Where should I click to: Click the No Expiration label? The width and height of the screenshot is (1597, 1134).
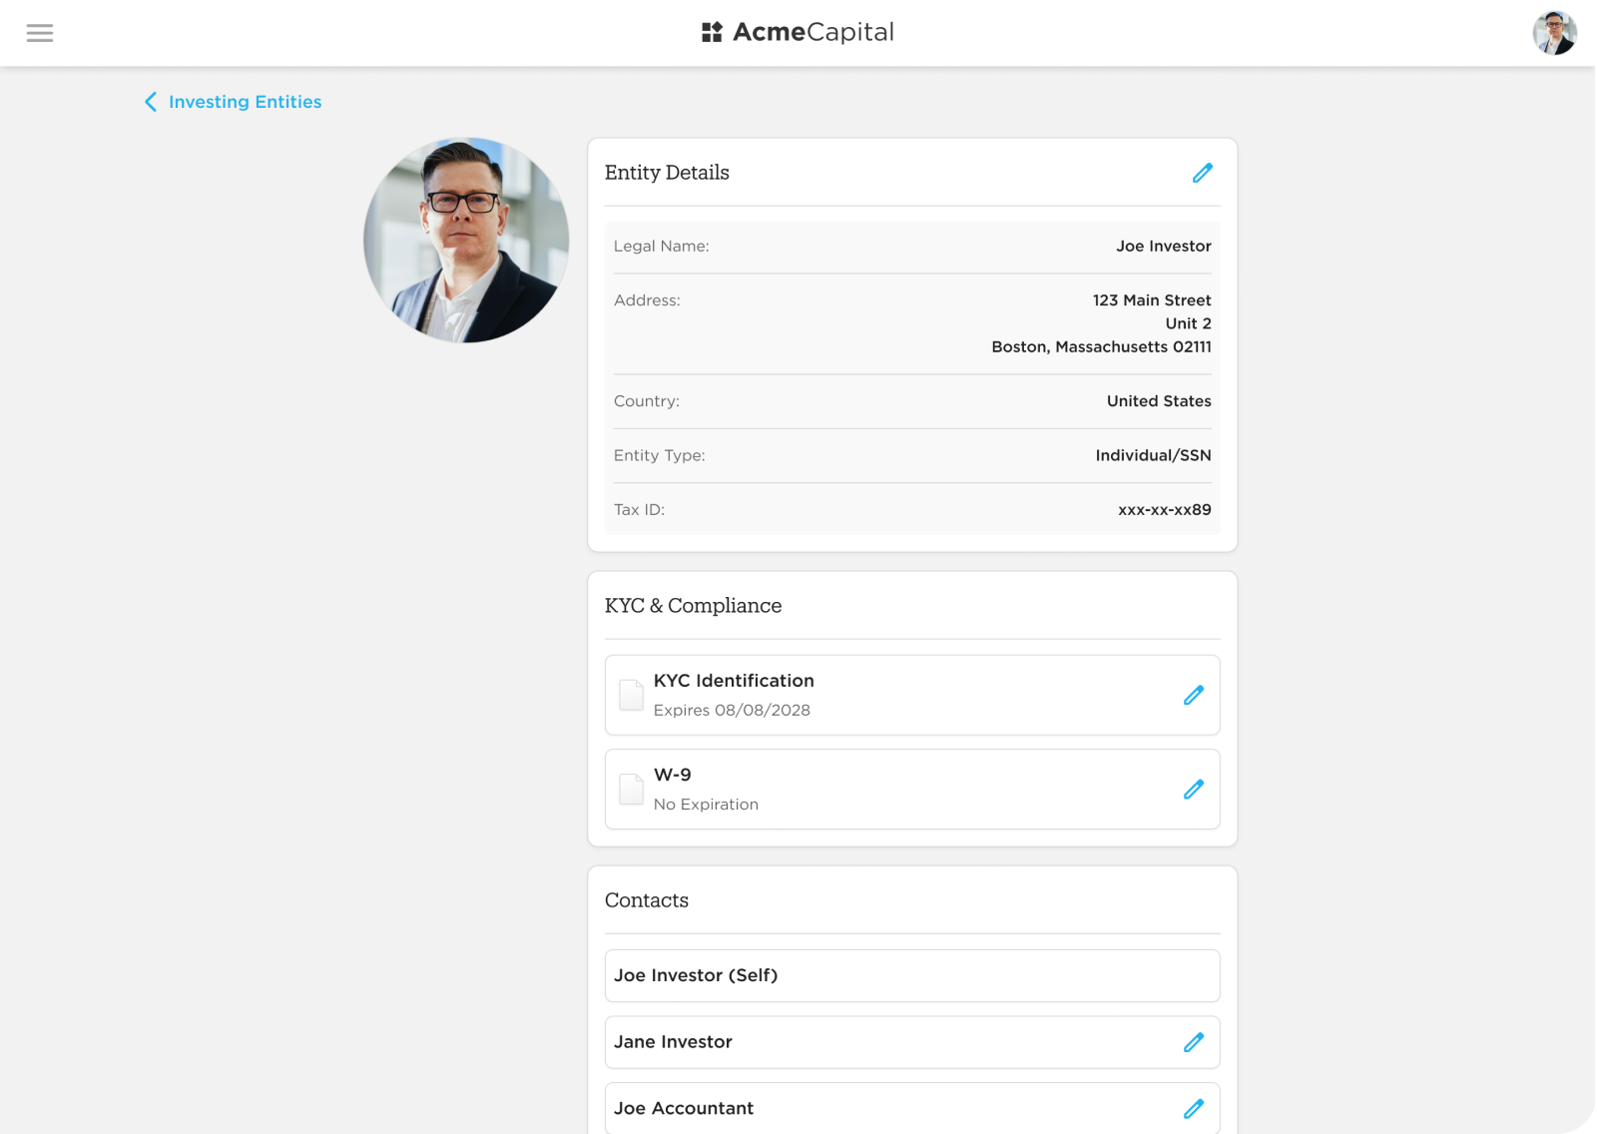click(x=706, y=805)
